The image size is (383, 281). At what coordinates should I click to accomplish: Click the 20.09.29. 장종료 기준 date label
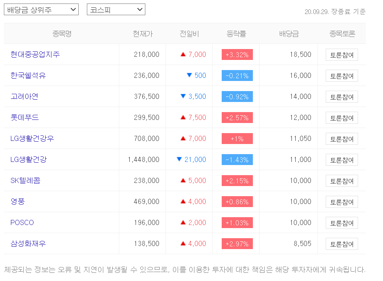[335, 11]
